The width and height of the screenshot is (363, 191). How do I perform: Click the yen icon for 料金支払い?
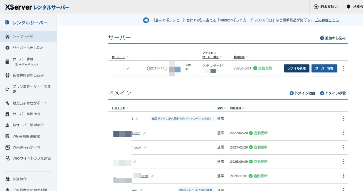[x=316, y=7]
